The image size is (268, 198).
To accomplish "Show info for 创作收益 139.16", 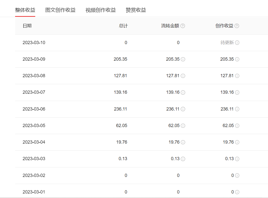I will point(237,92).
